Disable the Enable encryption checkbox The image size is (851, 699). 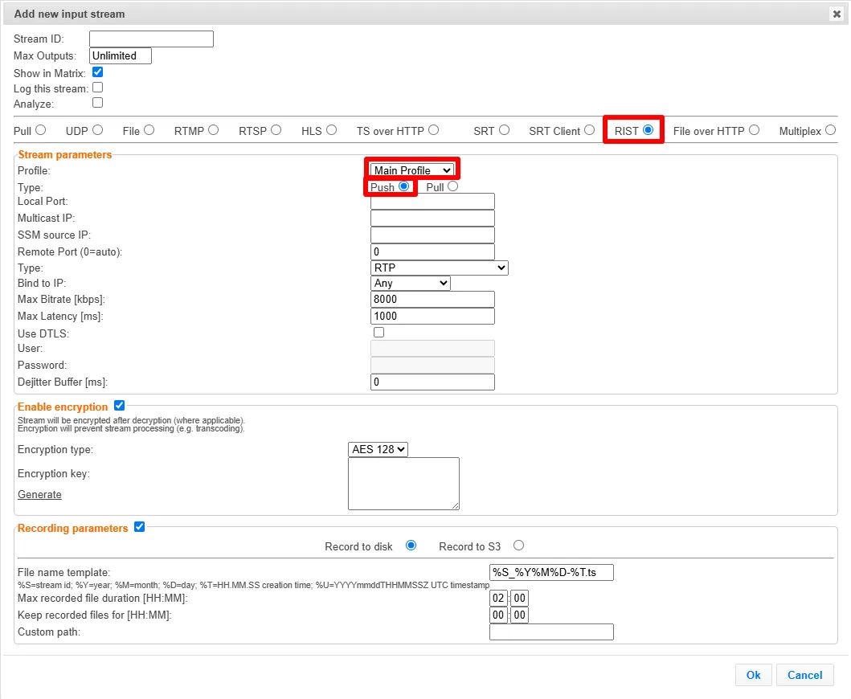pos(120,406)
